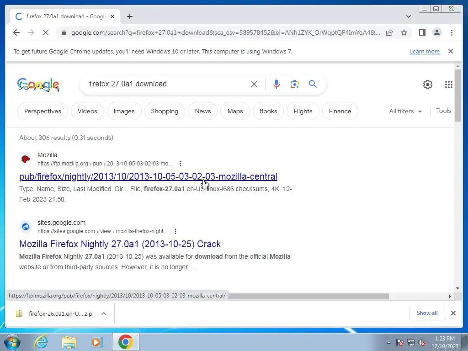Image resolution: width=468 pixels, height=351 pixels.
Task: Select the Books filter
Action: [268, 111]
